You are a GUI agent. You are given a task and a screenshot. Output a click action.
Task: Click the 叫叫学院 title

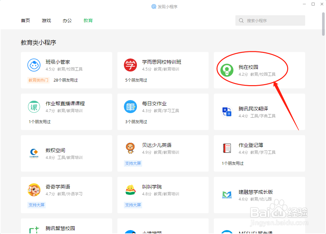152,187
